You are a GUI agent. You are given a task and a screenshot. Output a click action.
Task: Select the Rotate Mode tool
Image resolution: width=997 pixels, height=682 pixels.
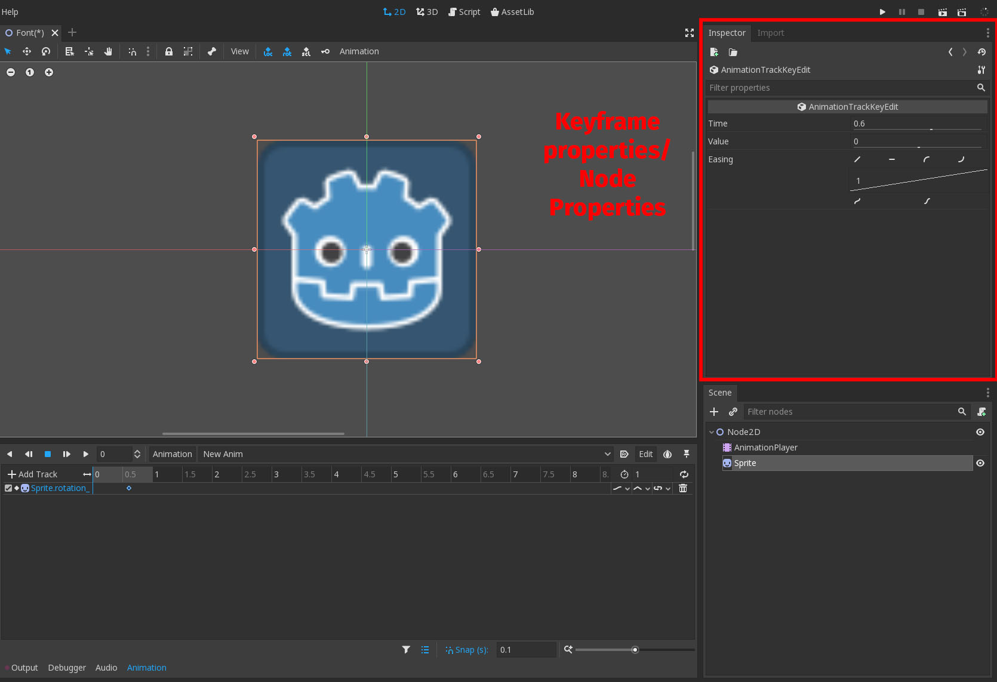[x=46, y=51]
